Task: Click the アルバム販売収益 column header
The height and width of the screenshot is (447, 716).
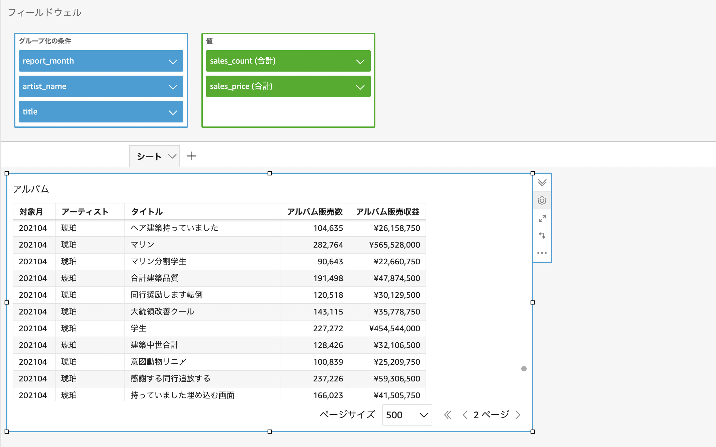Action: (x=388, y=211)
